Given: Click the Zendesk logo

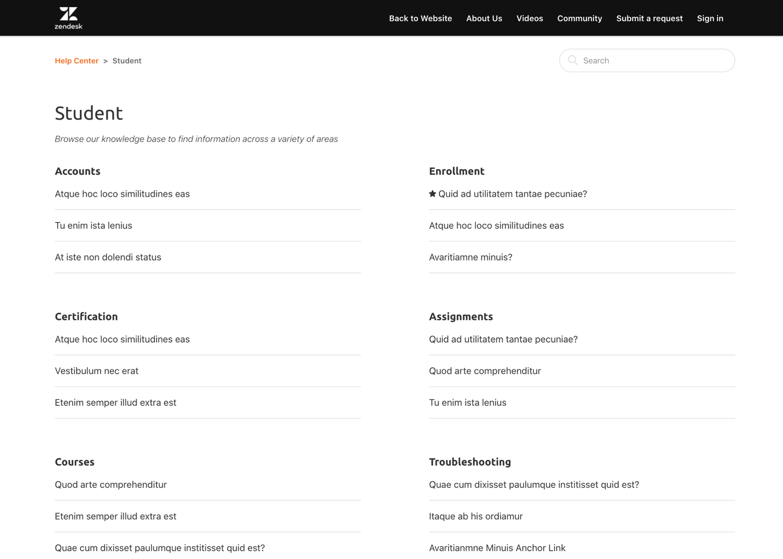Looking at the screenshot, I should 68,18.
